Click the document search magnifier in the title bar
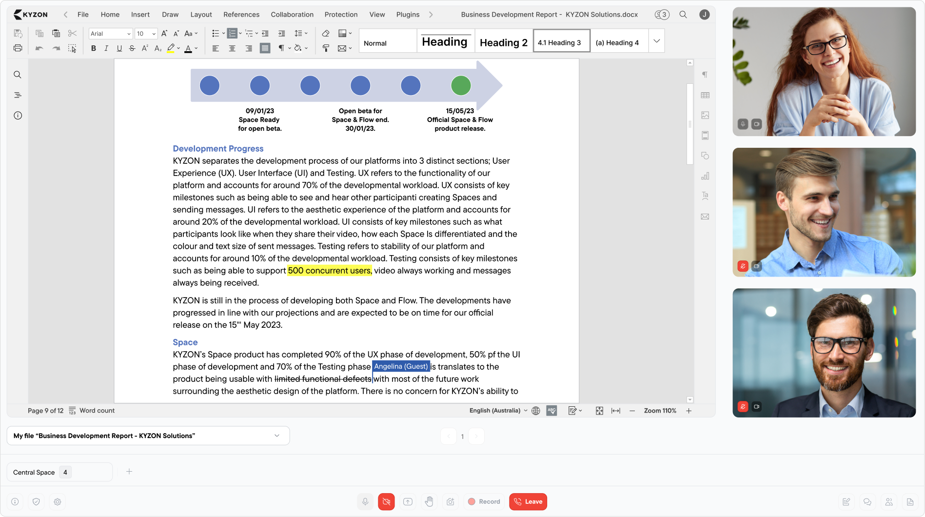The image size is (925, 517). click(683, 15)
